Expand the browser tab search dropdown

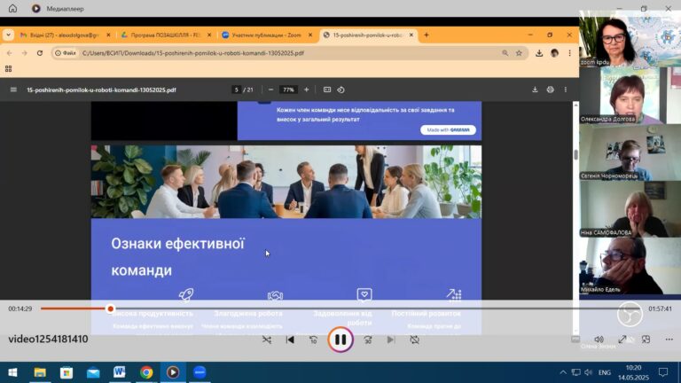coord(8,35)
